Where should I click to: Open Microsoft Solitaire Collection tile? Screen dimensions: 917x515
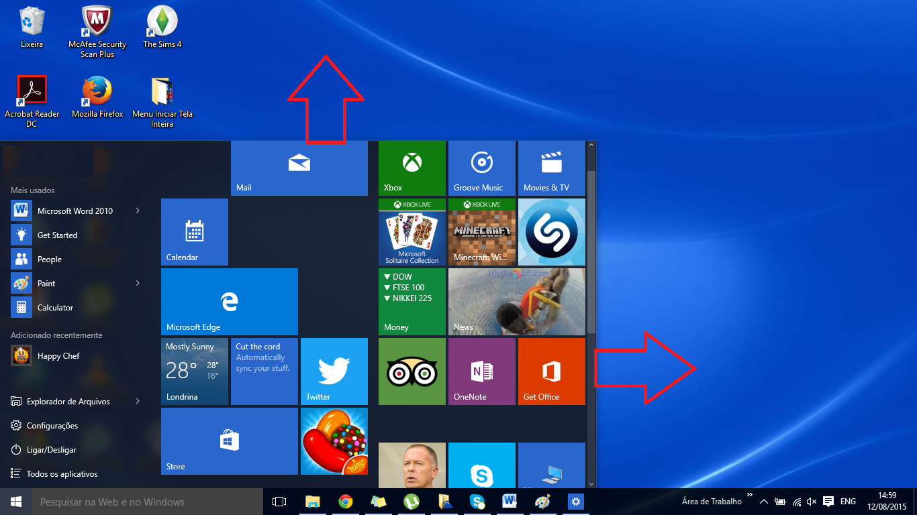click(x=412, y=232)
